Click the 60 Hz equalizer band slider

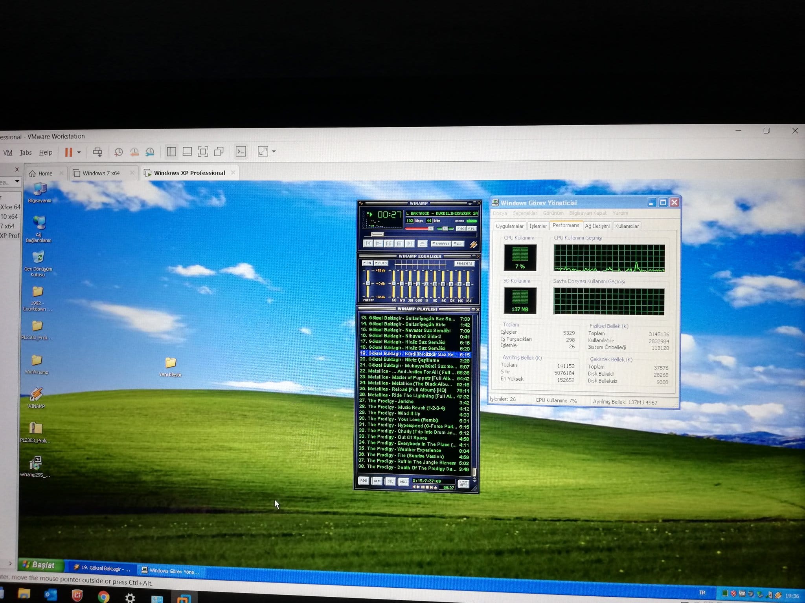click(x=393, y=283)
